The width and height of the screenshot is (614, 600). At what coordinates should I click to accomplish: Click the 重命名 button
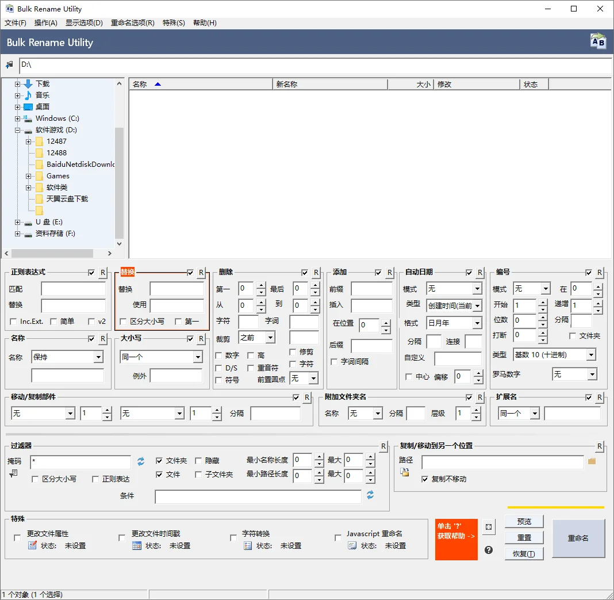(x=578, y=538)
